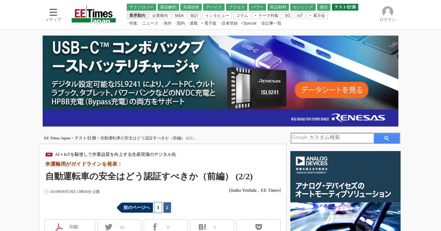Expand the Special dropdown link
Image resolution: width=441 pixels, height=231 pixels.
coord(249,23)
